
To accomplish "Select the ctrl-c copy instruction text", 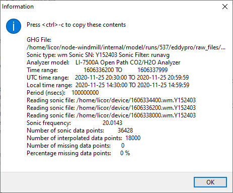I will pos(76,25).
